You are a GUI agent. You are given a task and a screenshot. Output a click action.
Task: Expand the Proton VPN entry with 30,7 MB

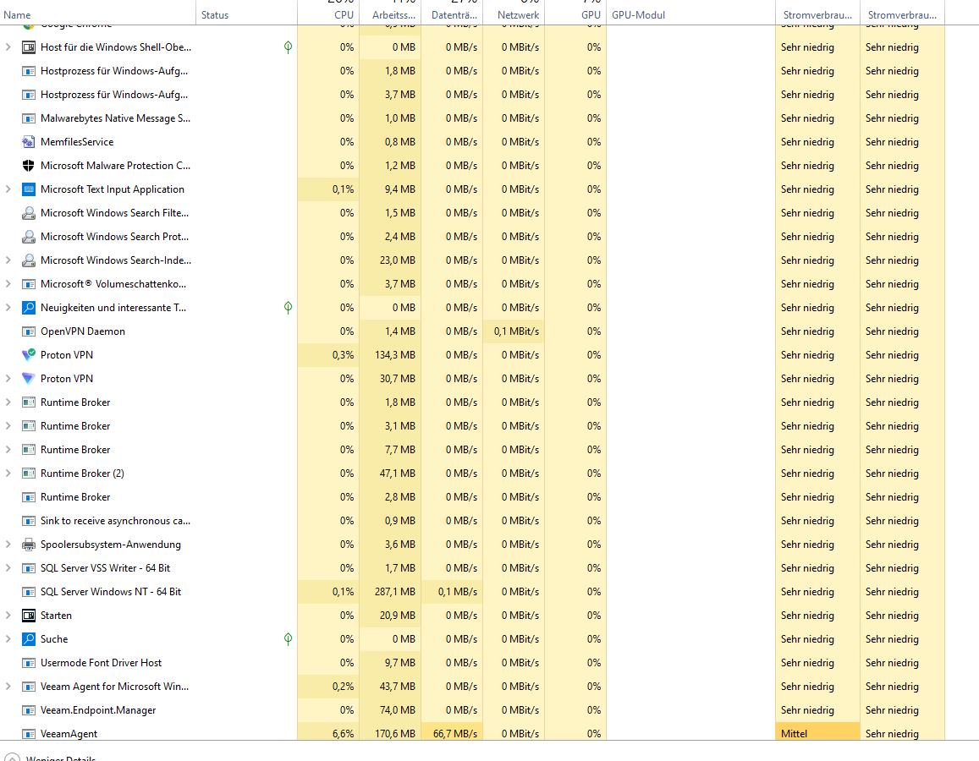click(8, 379)
